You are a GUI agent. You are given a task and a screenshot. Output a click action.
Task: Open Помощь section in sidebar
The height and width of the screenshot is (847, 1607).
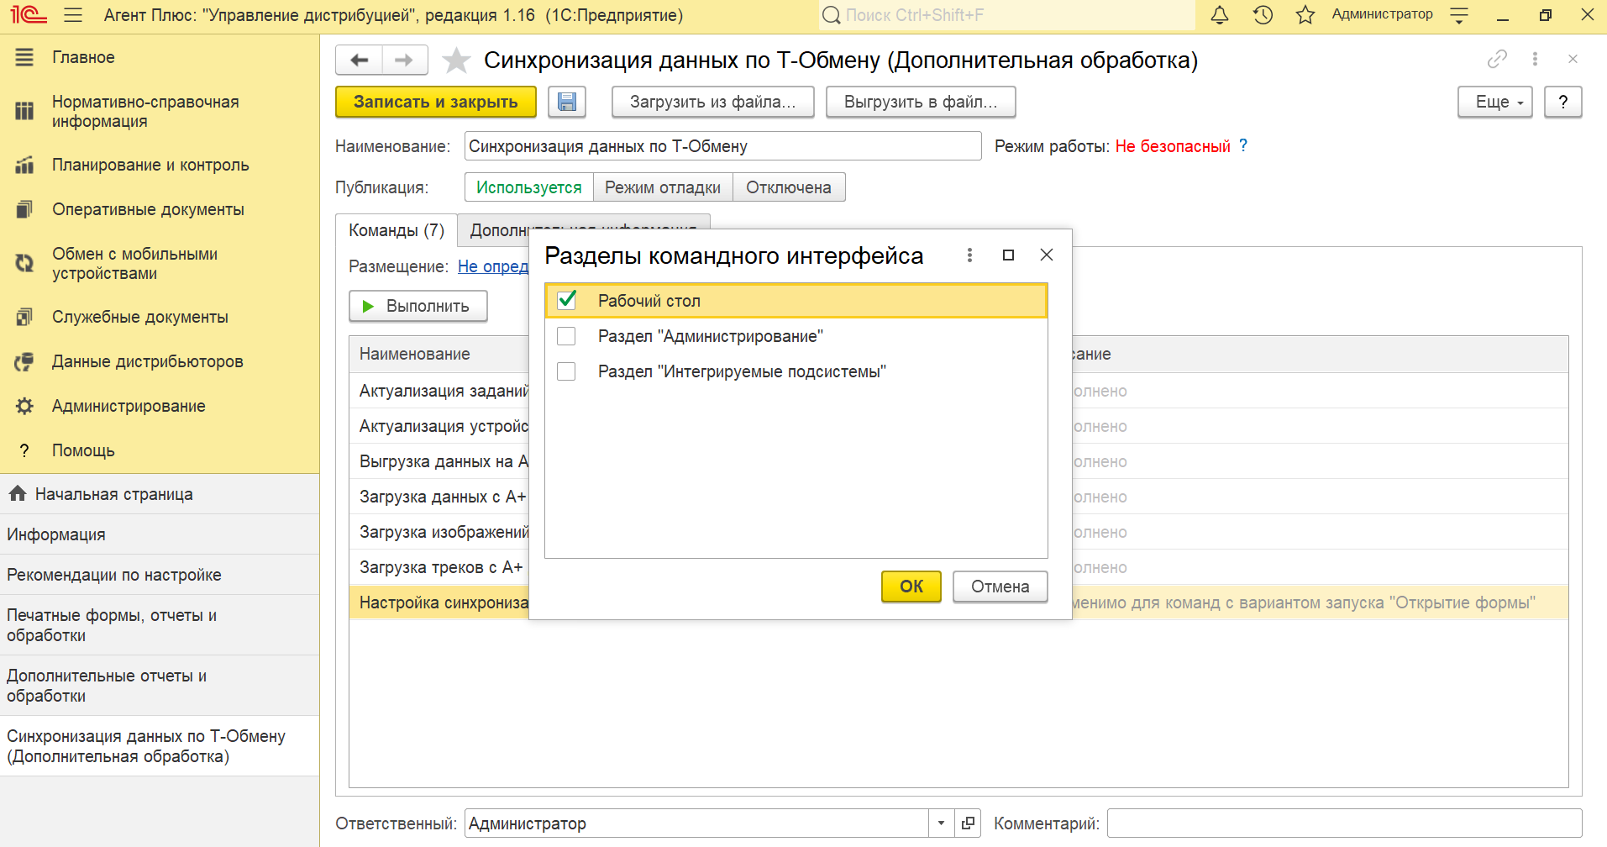pos(83,450)
